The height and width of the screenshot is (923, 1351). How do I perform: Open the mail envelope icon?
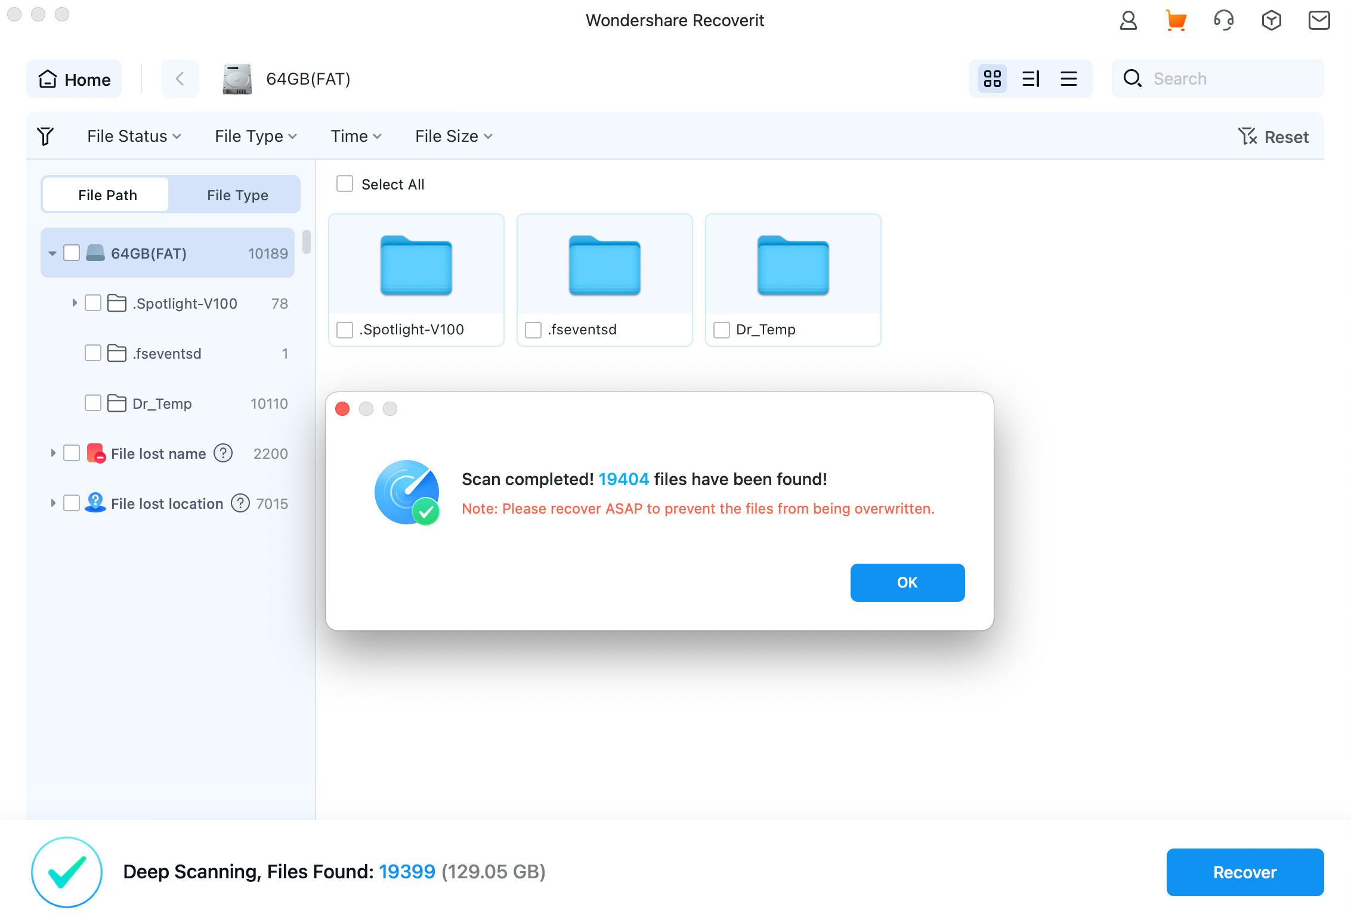tap(1319, 21)
